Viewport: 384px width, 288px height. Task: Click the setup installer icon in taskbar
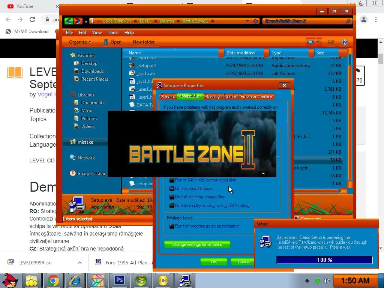click(x=184, y=280)
